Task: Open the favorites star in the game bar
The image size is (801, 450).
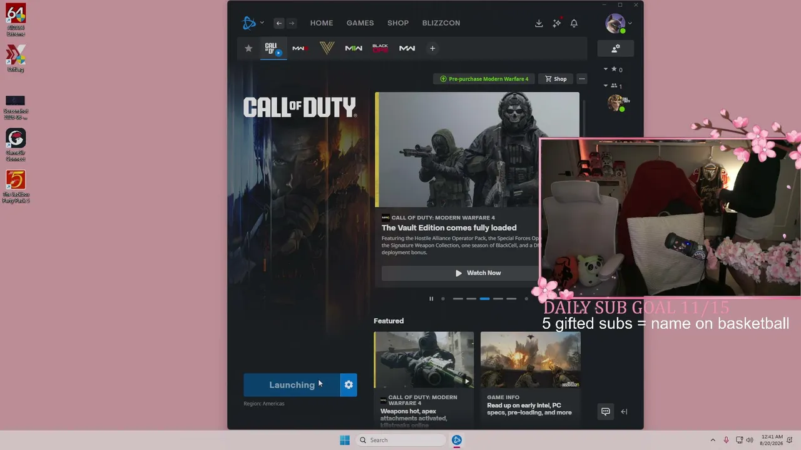Action: pos(248,48)
